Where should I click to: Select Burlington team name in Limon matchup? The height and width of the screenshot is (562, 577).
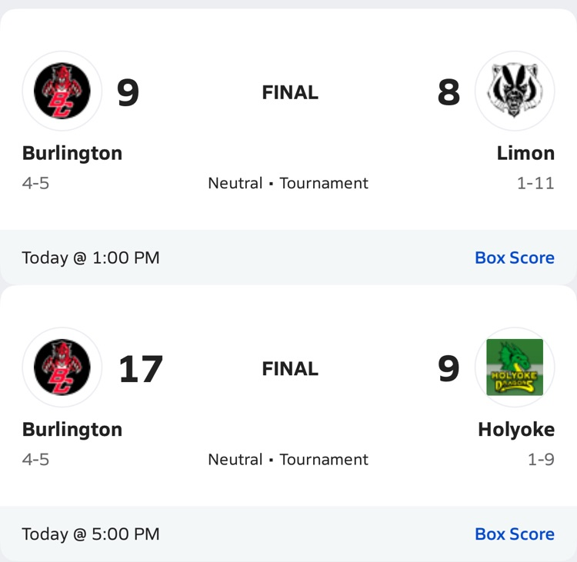pos(72,153)
